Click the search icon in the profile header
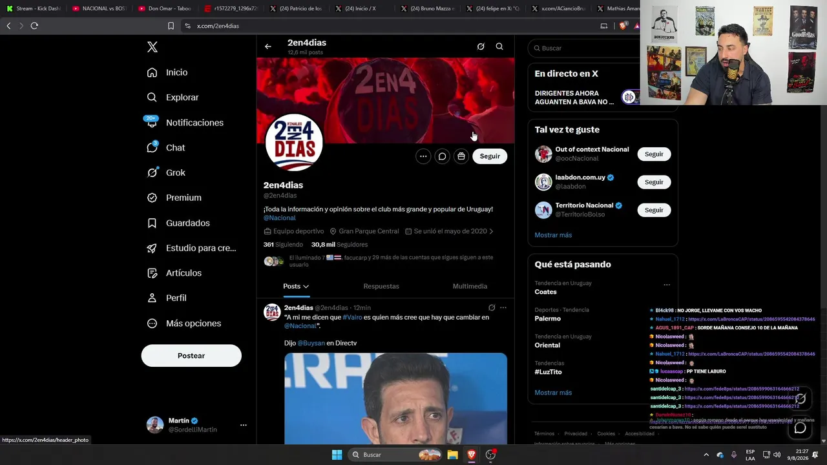The height and width of the screenshot is (465, 827). 499,46
